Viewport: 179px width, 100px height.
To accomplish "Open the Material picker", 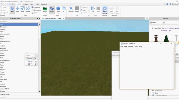I will (x=71, y=9).
